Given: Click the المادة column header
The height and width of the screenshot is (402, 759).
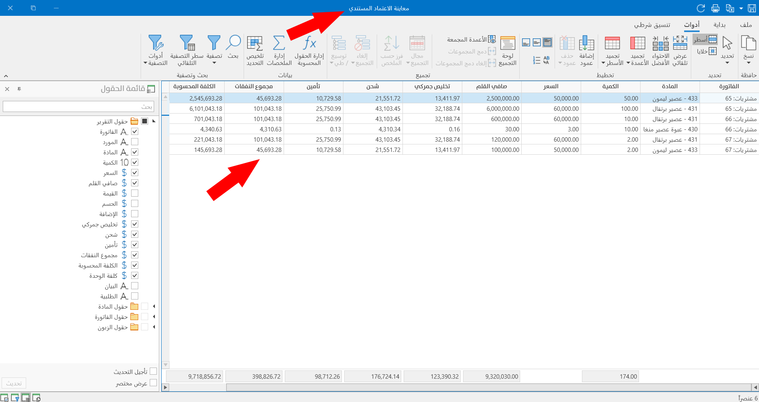Looking at the screenshot, I should pos(670,86).
